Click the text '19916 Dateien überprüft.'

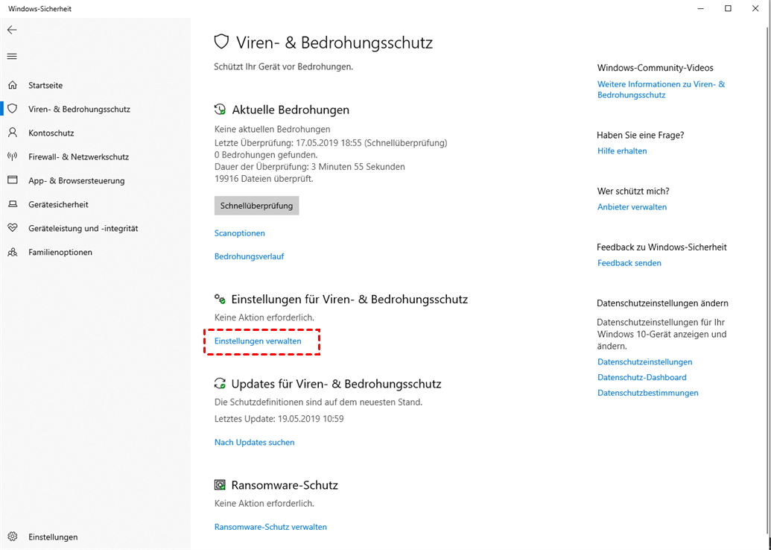pyautogui.click(x=264, y=179)
